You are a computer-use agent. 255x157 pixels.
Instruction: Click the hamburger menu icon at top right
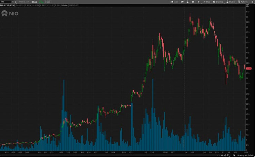tap(252, 2)
